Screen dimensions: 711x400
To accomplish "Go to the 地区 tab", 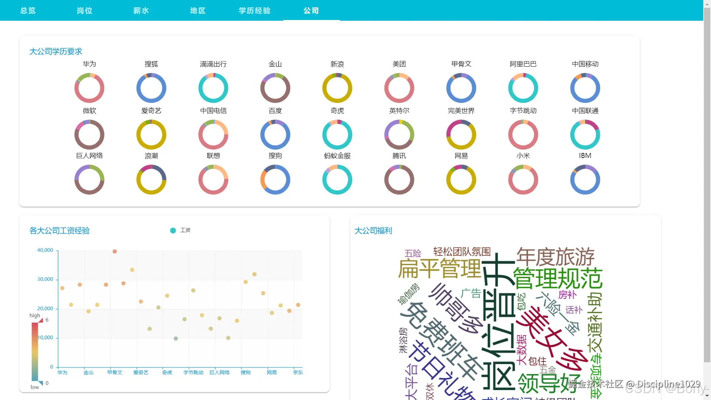I will [198, 10].
